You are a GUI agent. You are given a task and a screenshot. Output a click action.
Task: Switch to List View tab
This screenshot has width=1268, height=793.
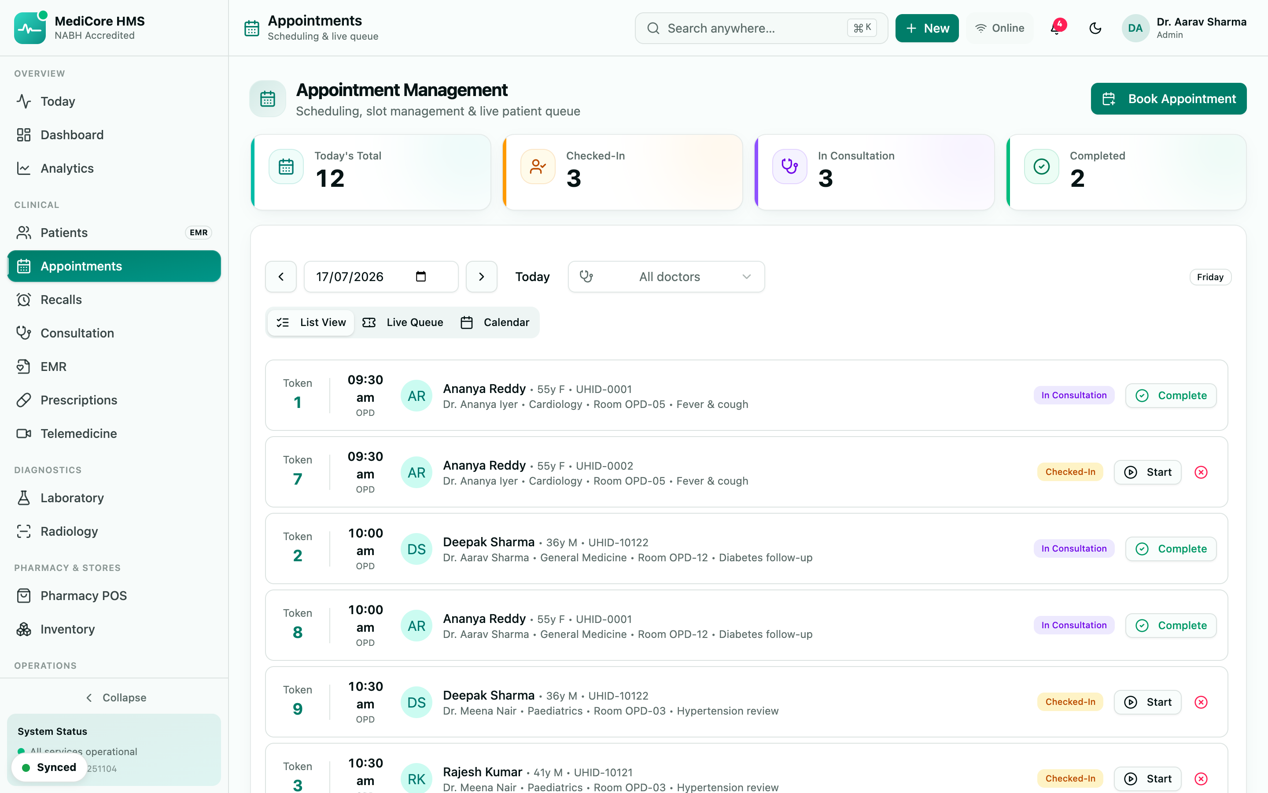point(311,322)
